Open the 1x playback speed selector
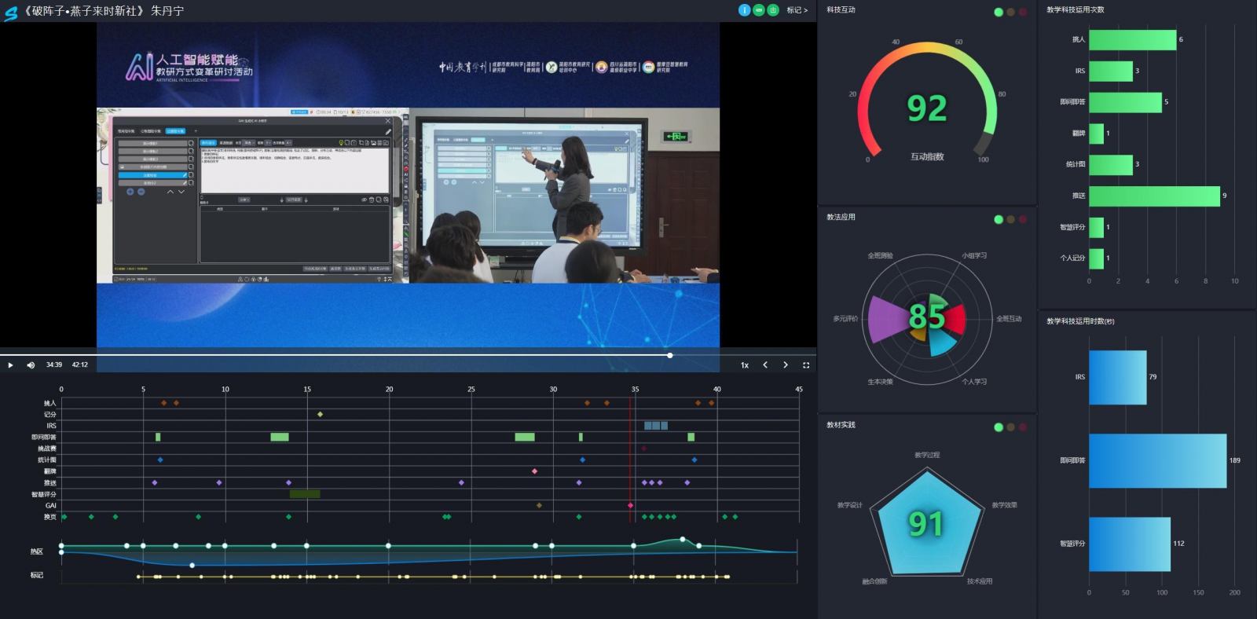This screenshot has height=619, width=1257. click(x=745, y=365)
